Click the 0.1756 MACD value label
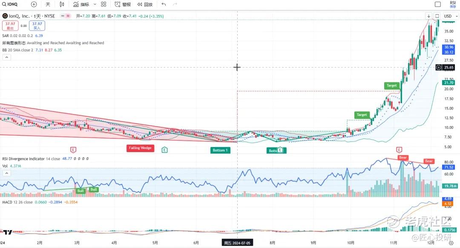This screenshot has height=248, width=460. 449,230
